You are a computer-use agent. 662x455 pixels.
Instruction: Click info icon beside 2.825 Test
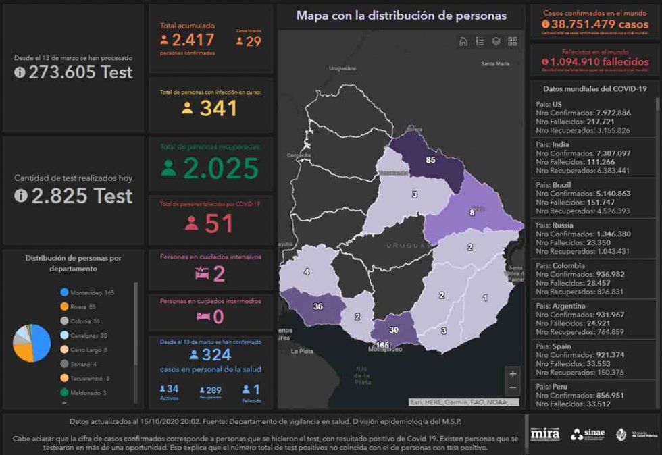tap(20, 196)
